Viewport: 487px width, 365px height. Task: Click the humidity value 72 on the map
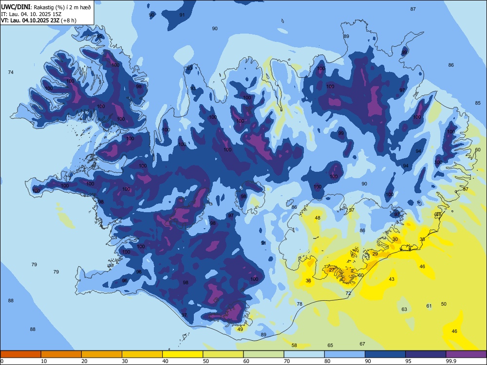349,293
